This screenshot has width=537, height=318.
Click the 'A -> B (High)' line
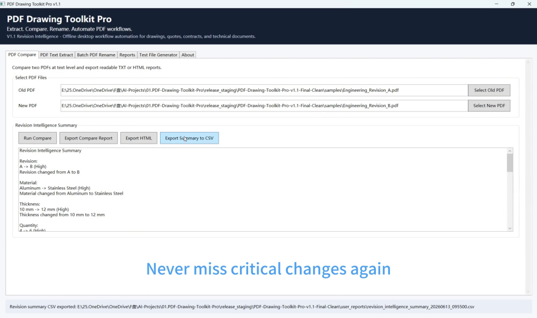[x=33, y=167]
